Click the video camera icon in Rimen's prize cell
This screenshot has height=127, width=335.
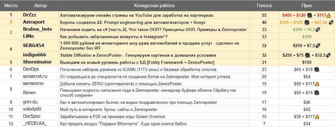pyautogui.click(x=317, y=93)
